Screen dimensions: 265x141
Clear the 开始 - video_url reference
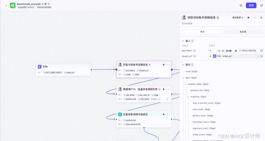(258, 56)
